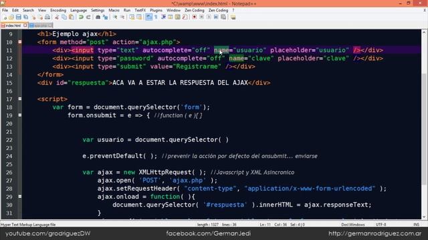Create a new document with the New icon
This screenshot has height=240, width=428.
click(x=5, y=17)
